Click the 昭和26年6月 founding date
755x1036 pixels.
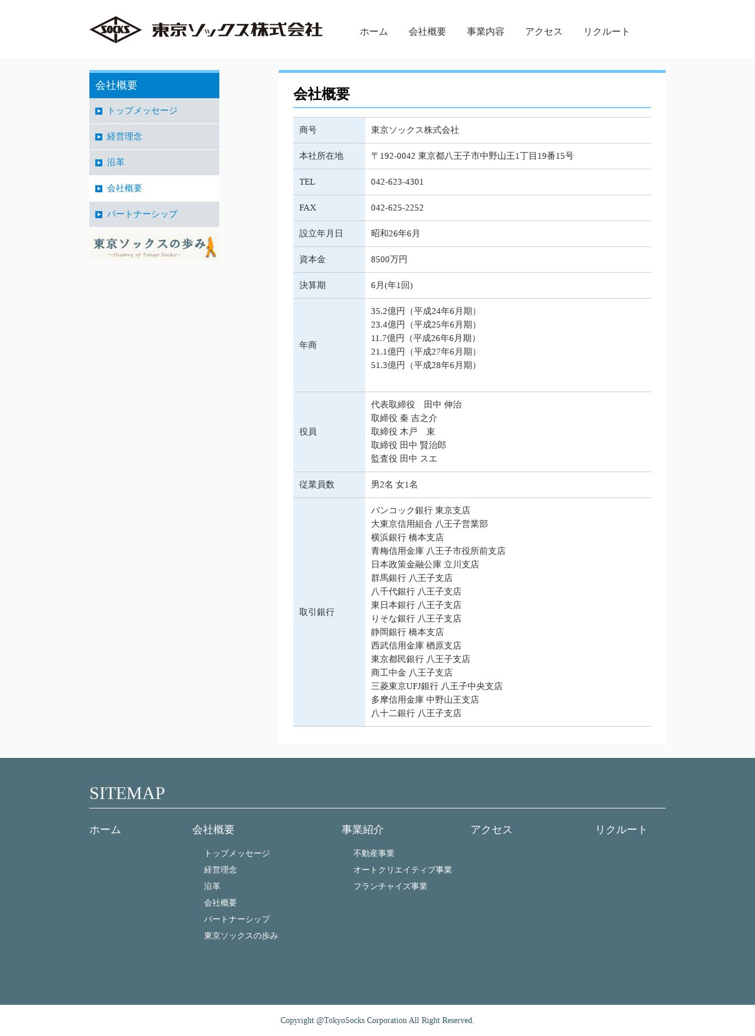tap(396, 233)
